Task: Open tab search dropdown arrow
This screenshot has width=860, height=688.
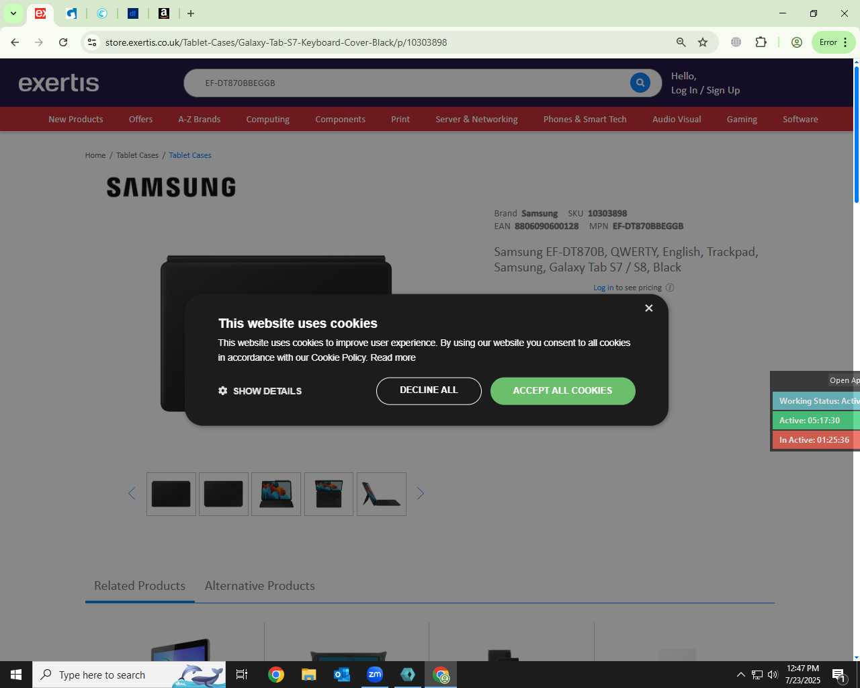Action: pos(13,13)
